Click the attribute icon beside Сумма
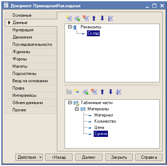Viewport: 167px width, 166px height. [x=90, y=134]
